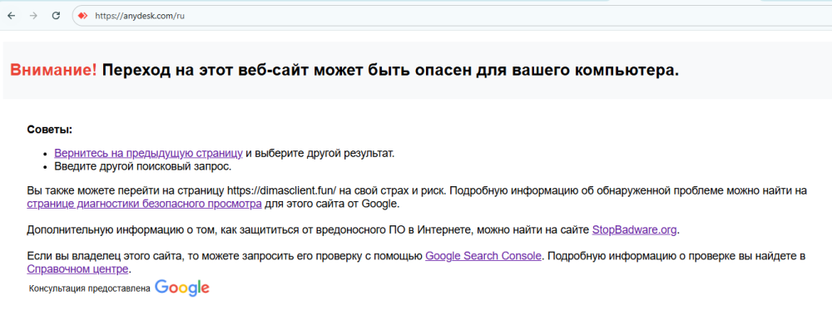Image resolution: width=832 pixels, height=330 pixels.
Task: Click the red 'Внимание!' heading word
Action: click(53, 70)
